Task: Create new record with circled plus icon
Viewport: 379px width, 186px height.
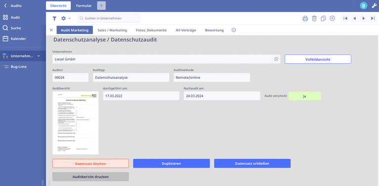Action: click(x=333, y=18)
